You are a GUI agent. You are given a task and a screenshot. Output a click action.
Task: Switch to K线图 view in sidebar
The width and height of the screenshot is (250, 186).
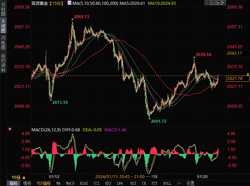3,26
